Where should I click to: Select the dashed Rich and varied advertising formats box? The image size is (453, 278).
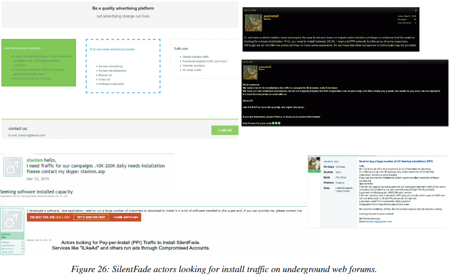click(122, 66)
